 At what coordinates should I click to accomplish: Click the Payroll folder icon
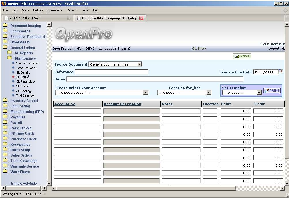pos(5,122)
